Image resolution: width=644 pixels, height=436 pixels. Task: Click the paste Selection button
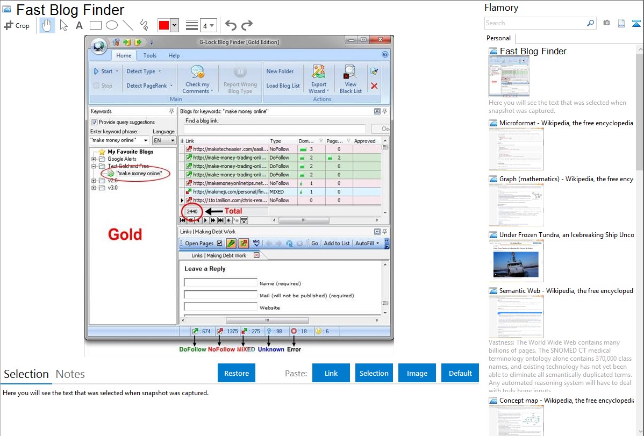coord(374,373)
